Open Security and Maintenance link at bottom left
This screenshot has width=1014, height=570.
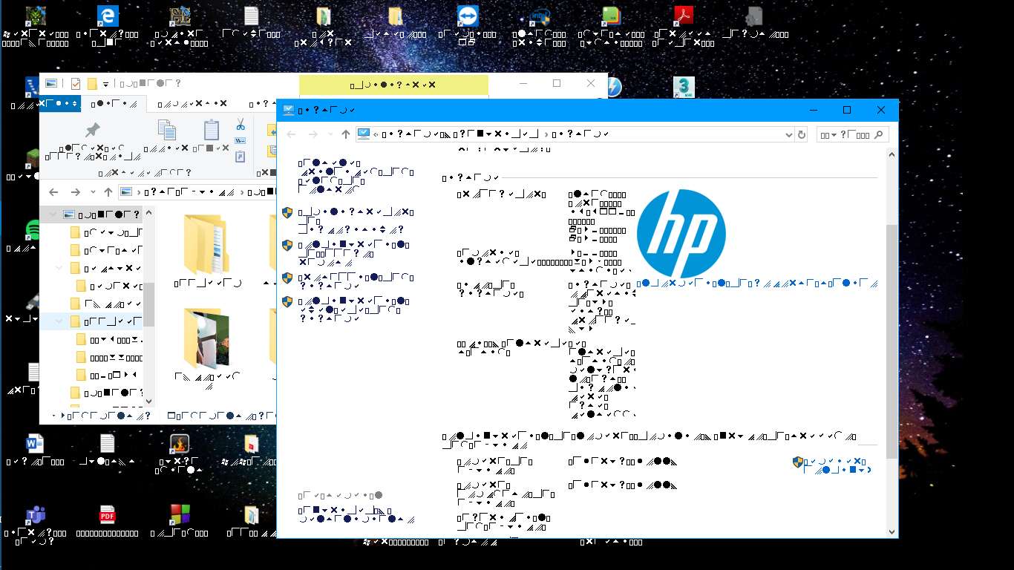tap(356, 514)
